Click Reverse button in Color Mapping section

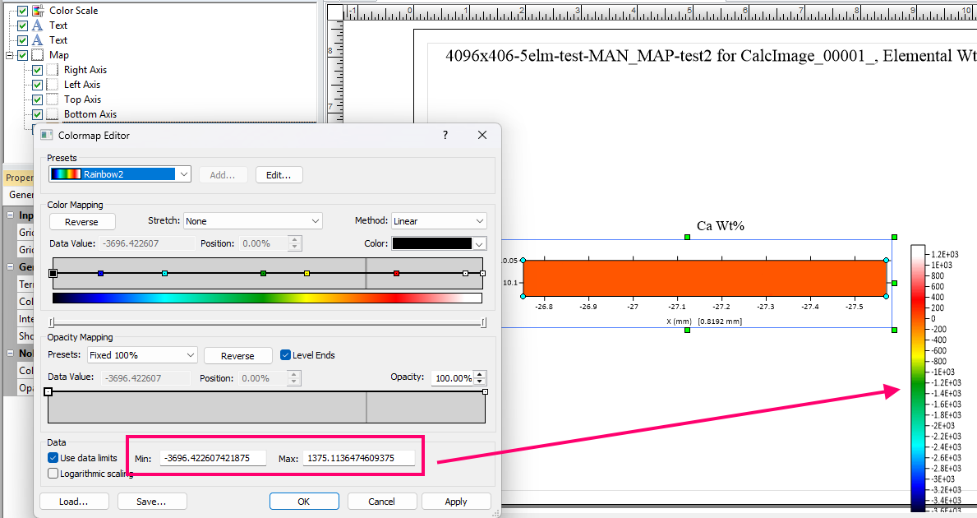[81, 222]
